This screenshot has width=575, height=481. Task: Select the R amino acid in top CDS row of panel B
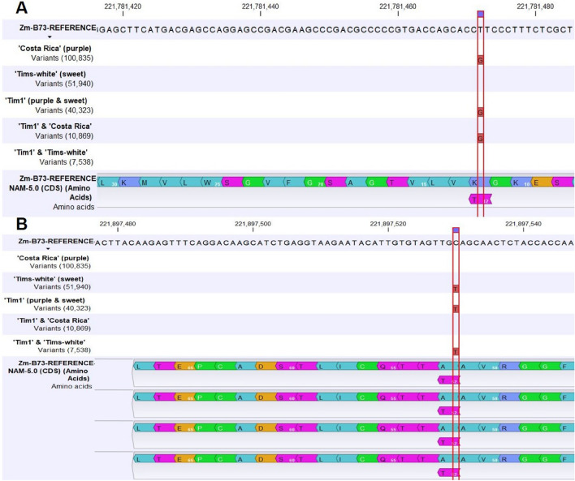pos(508,366)
